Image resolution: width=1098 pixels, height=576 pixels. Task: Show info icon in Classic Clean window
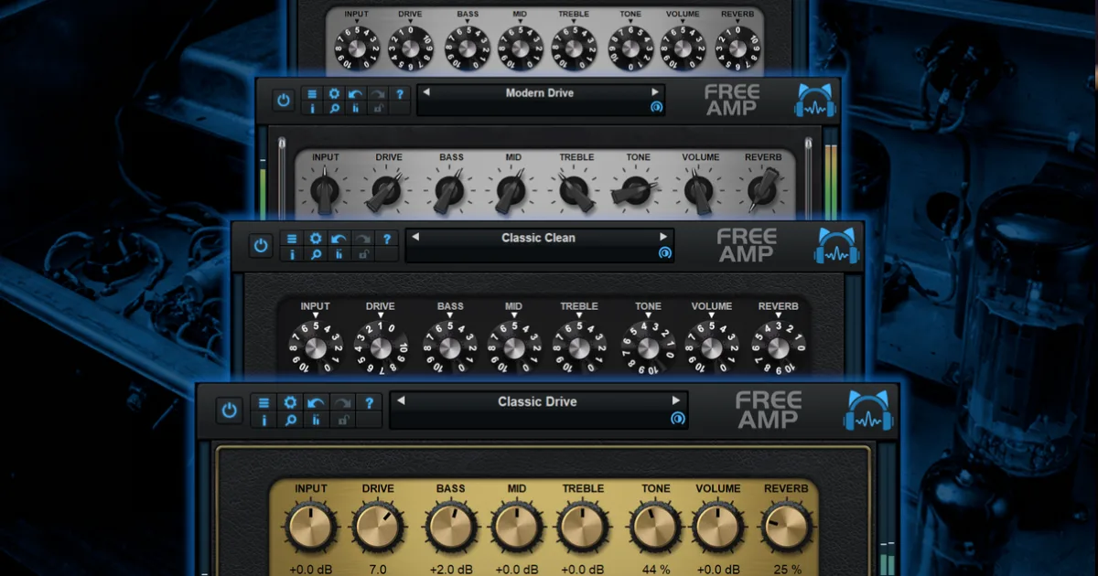(292, 254)
